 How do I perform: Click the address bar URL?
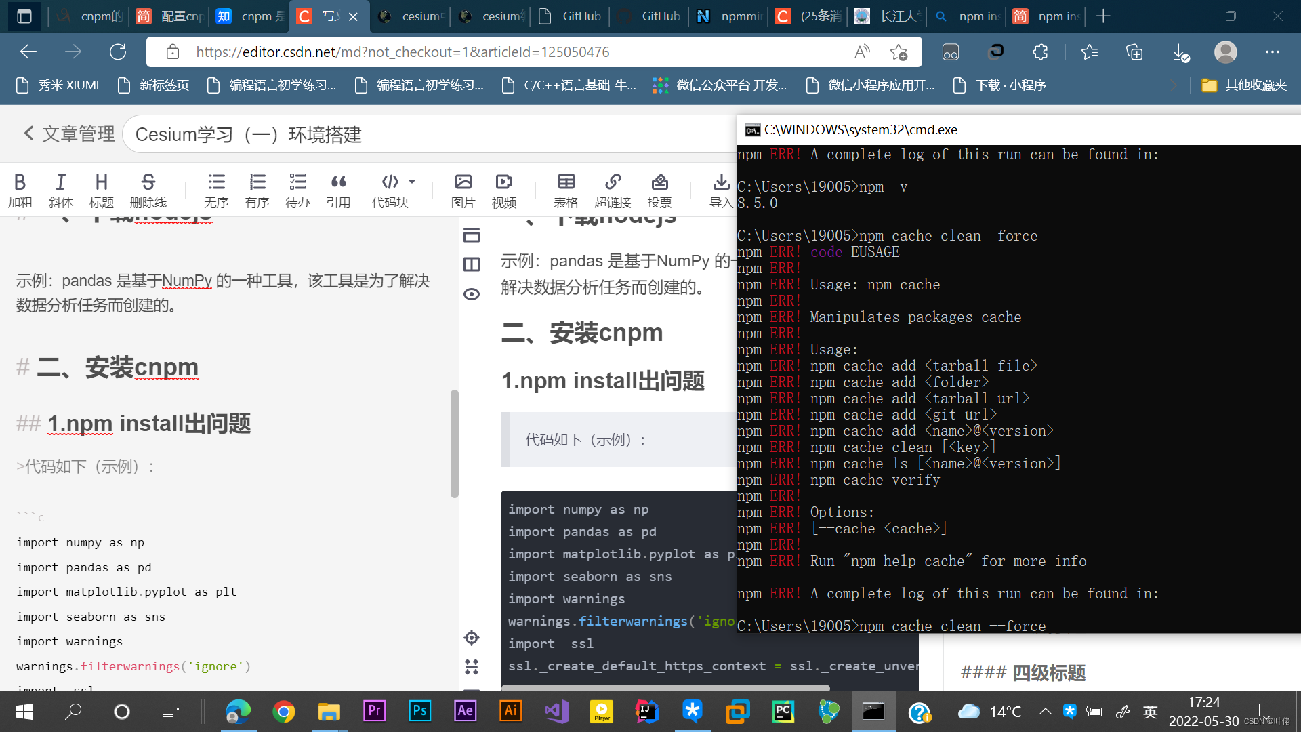pos(402,52)
